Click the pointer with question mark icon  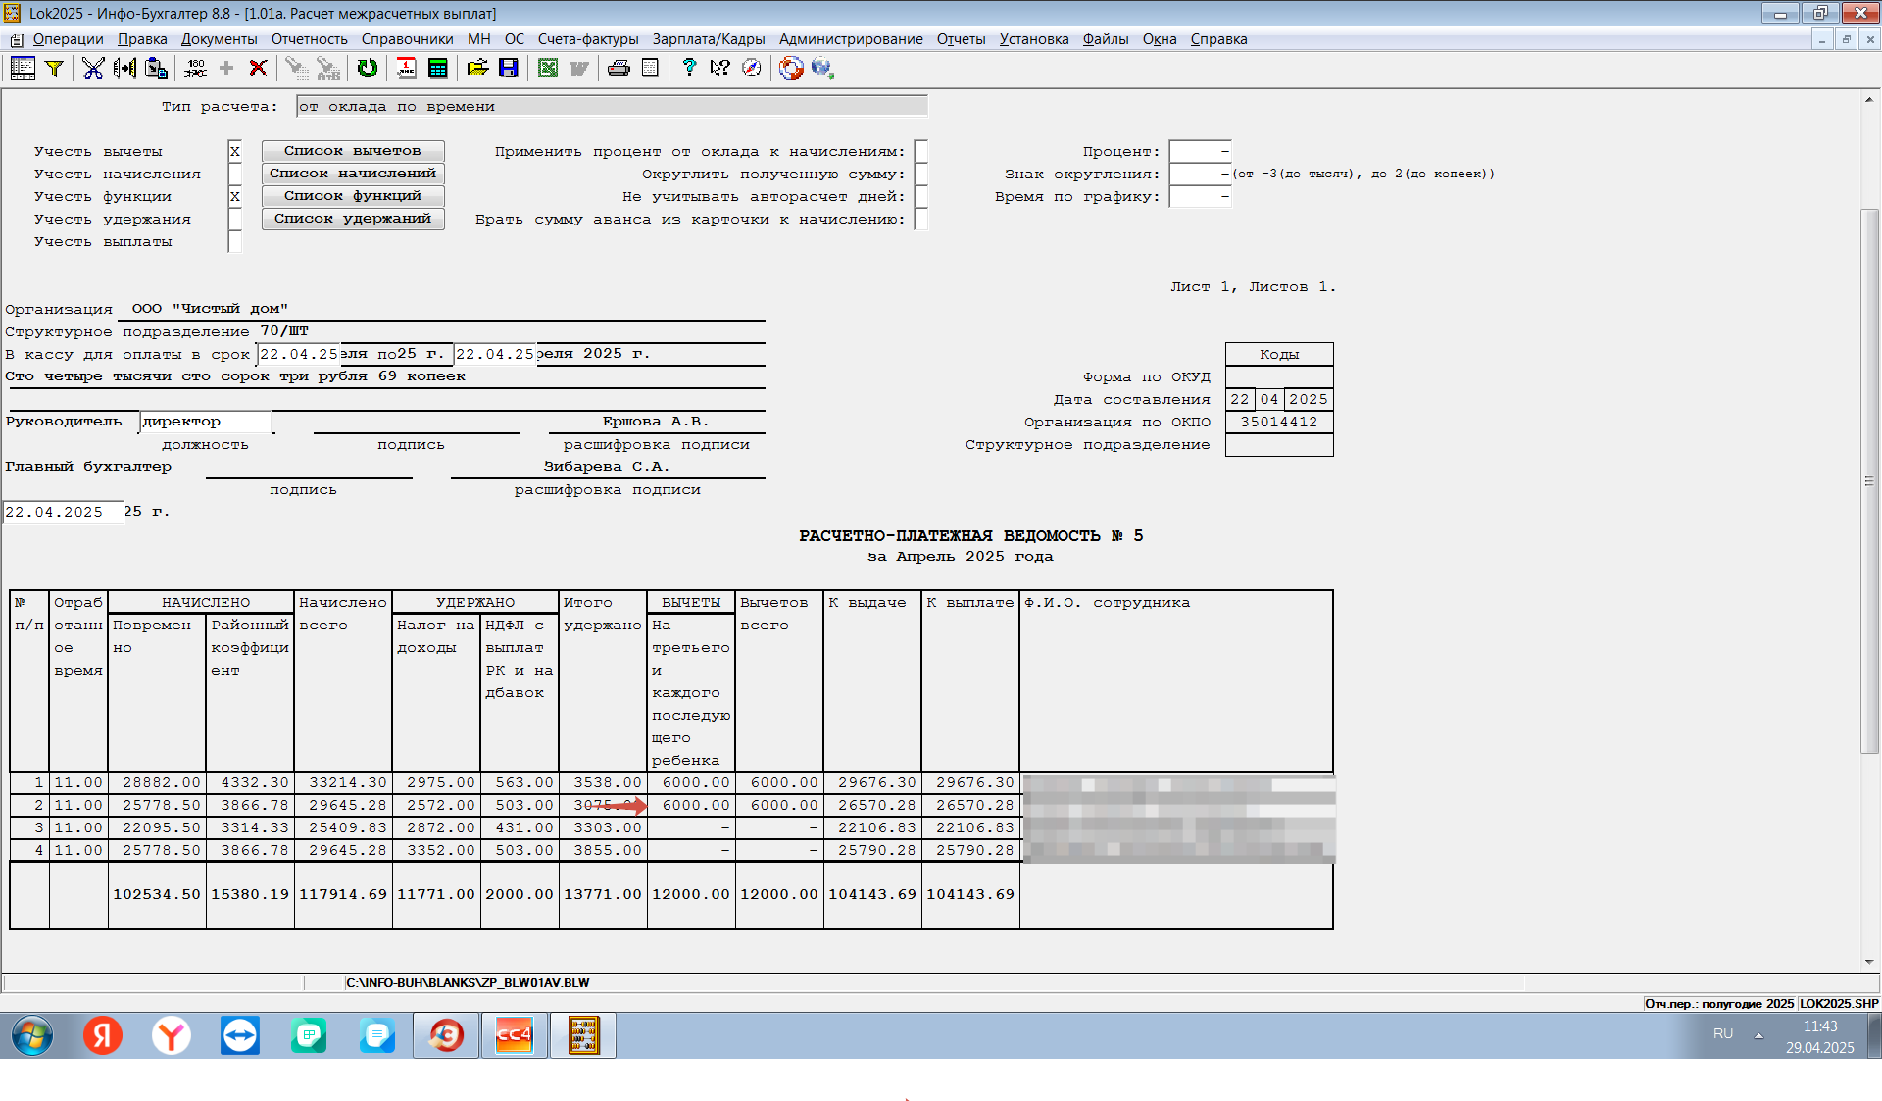click(720, 68)
